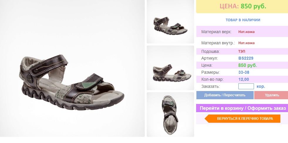This screenshot has width=288, height=143.
Task: Click the pair count value 12,00
Action: pos(244,79)
